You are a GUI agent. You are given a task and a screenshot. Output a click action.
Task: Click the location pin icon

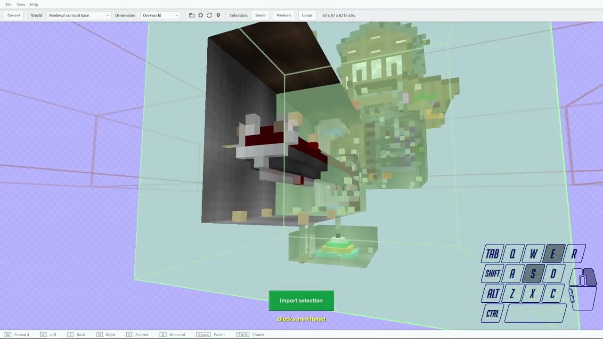(x=218, y=15)
